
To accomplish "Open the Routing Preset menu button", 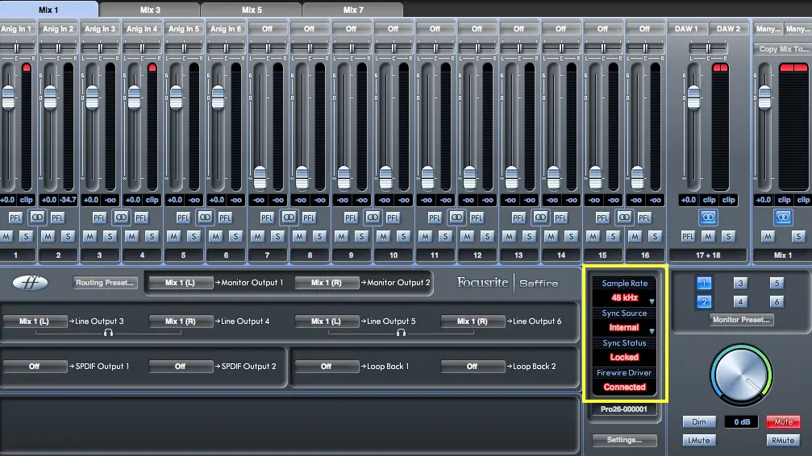I will (x=106, y=283).
